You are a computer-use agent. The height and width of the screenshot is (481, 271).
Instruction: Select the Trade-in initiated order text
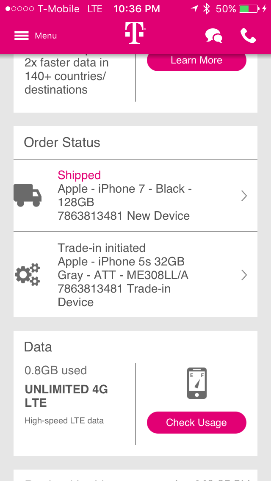tap(102, 248)
